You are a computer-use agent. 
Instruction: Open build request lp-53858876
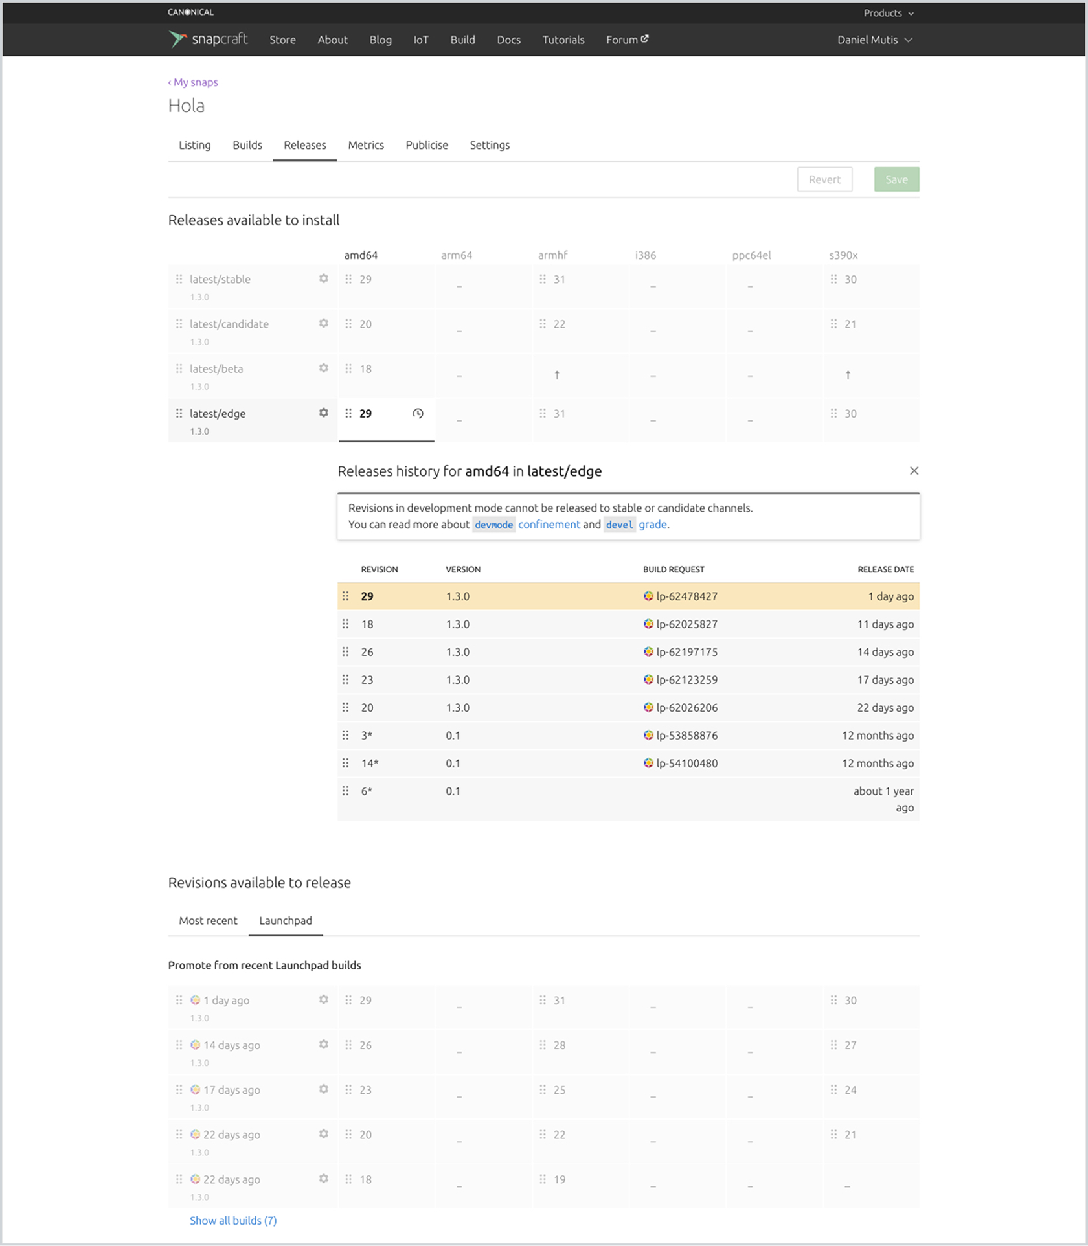(687, 735)
